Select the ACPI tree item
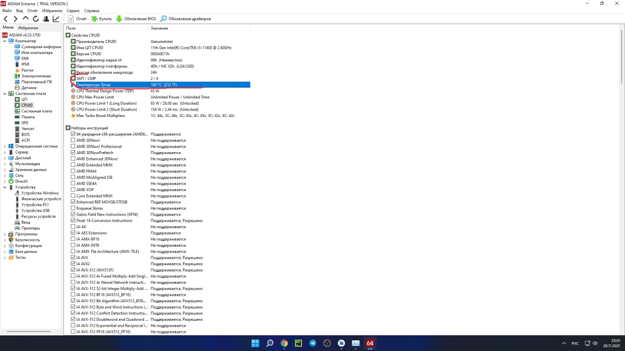Image resolution: width=625 pixels, height=351 pixels. point(25,140)
